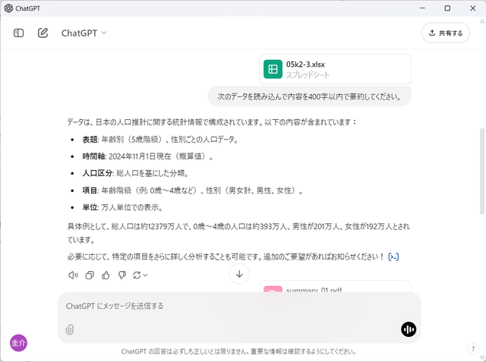Click the 共有する share button
The image size is (486, 362).
pos(446,33)
